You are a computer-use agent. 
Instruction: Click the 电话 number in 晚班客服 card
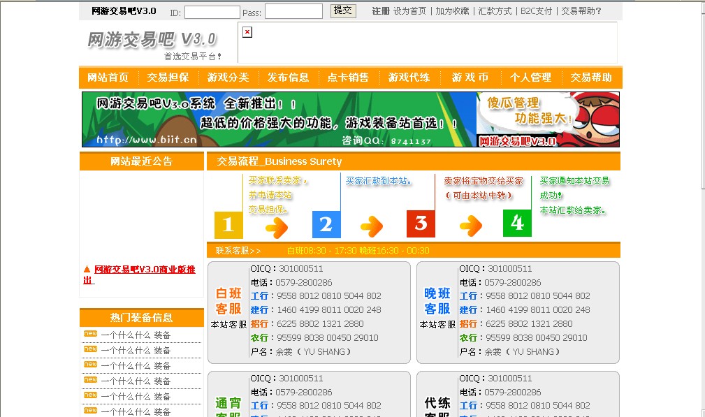[513, 283]
